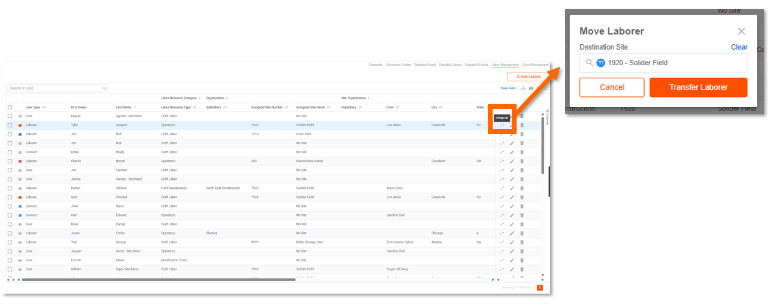Click the teal tag icon on Jim Bob row
Image resolution: width=777 pixels, height=308 pixels.
point(20,135)
